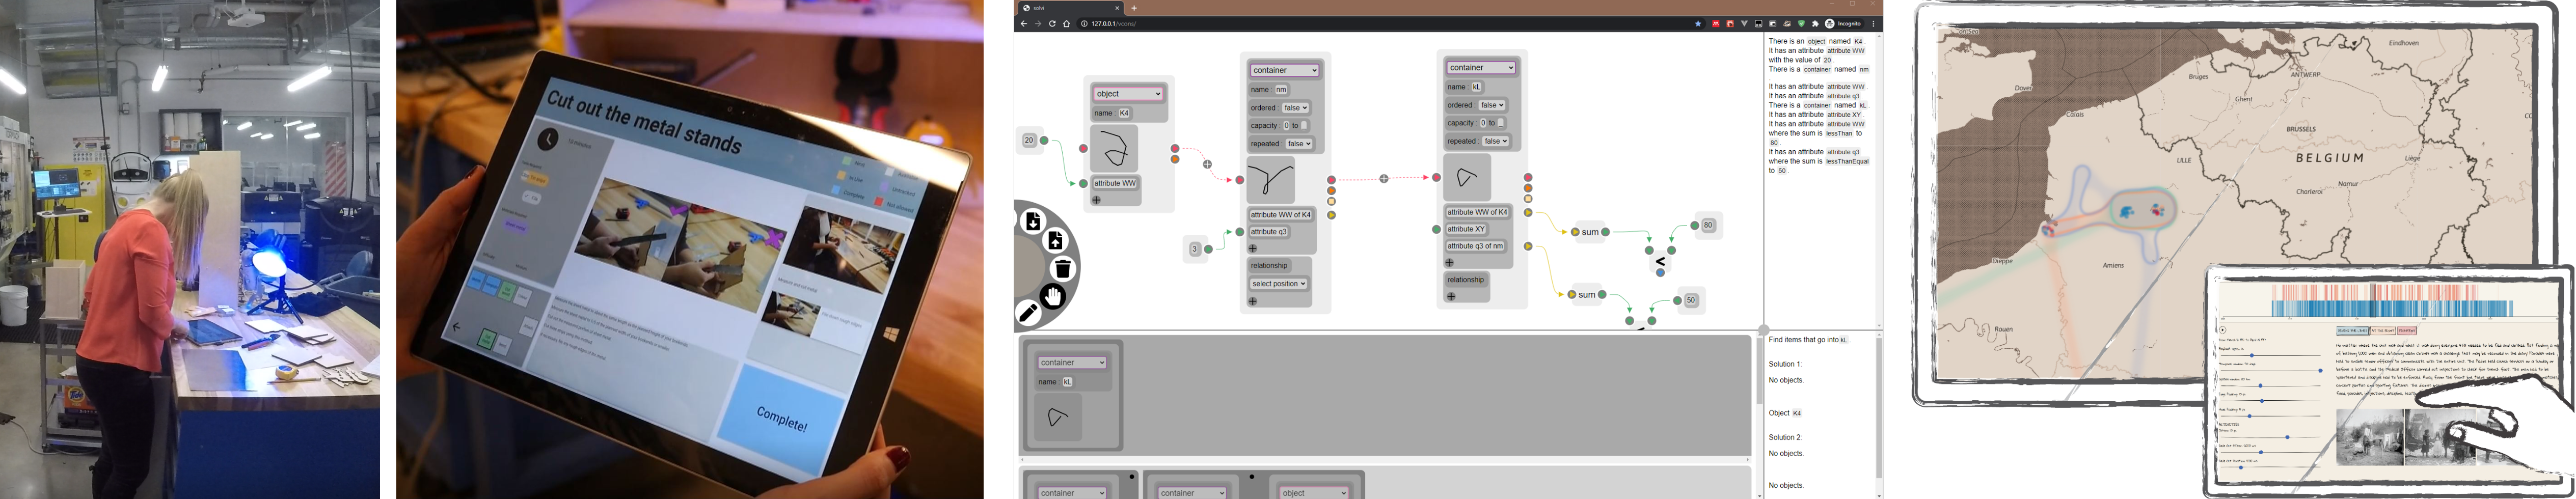Click the sum node wired to 80 comparison
Image resolution: width=2576 pixels, height=499 pixels.
pos(1590,232)
